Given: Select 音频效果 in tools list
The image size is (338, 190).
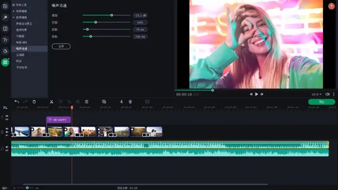Looking at the screenshot, I should pyautogui.click(x=21, y=30).
